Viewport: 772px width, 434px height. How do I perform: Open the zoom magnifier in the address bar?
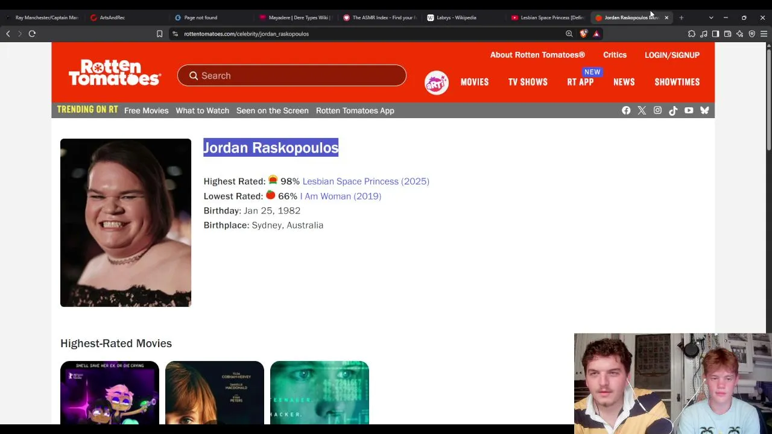pos(569,34)
